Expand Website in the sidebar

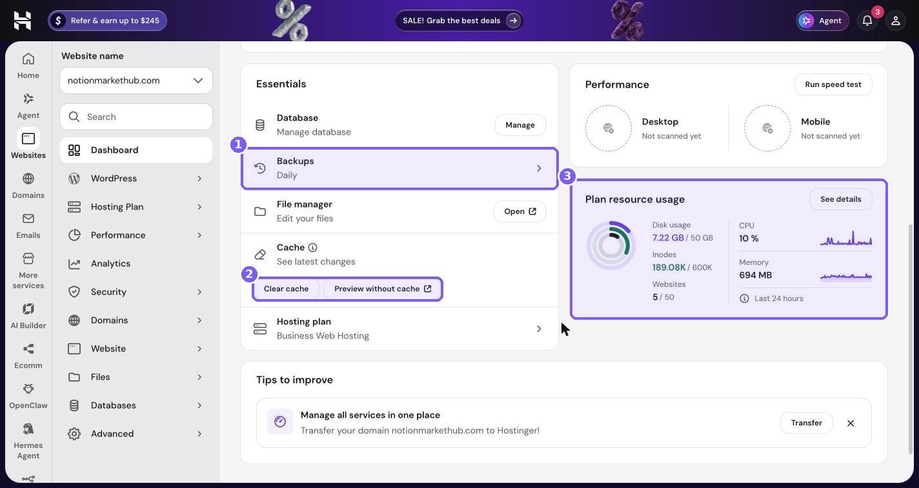pos(136,349)
